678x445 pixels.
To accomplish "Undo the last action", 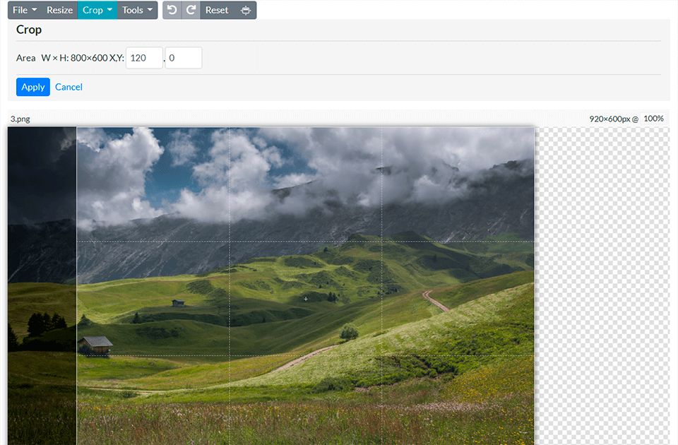I will pos(172,10).
